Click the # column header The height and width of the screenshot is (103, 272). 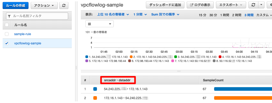pyautogui.click(x=85, y=80)
